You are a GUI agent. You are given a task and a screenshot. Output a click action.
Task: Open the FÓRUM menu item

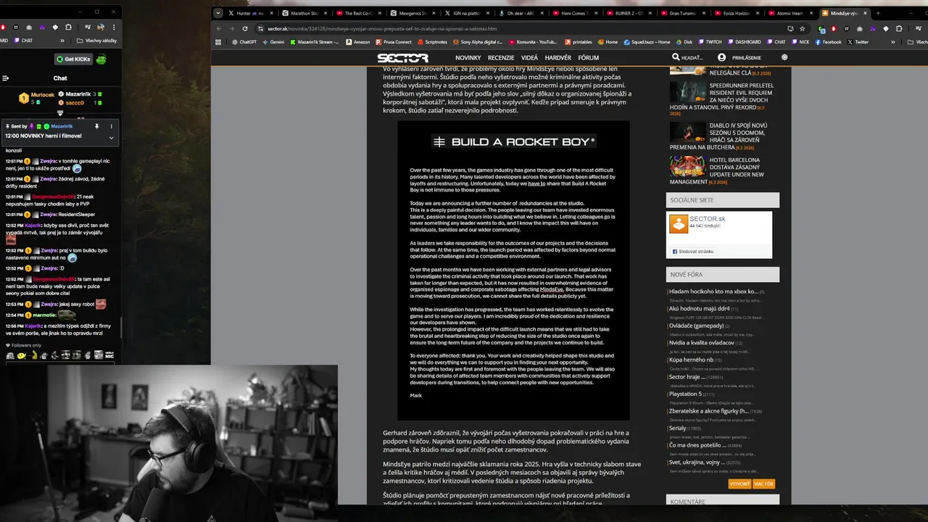point(589,58)
